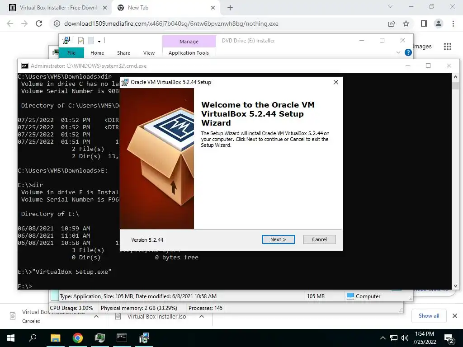Open Chrome profile avatar
This screenshot has height=347, width=463.
click(x=439, y=23)
